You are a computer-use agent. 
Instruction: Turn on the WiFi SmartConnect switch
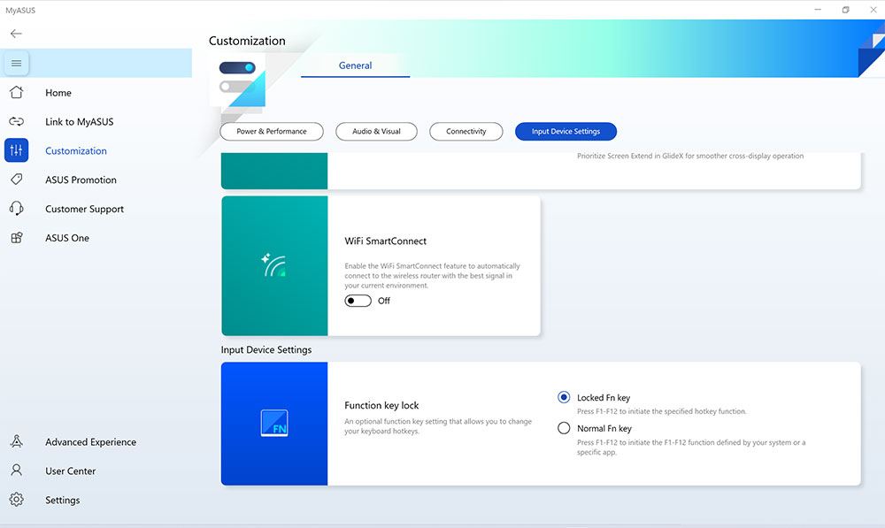(x=358, y=301)
